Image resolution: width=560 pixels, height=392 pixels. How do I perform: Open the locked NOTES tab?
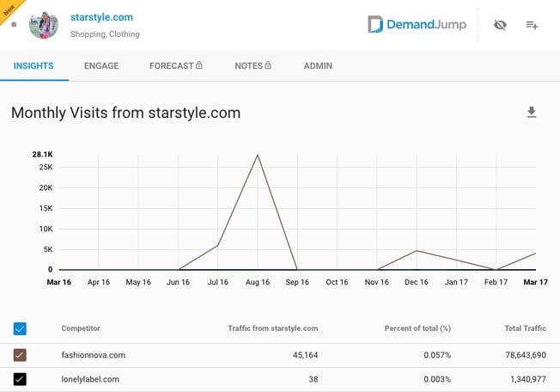coord(253,65)
